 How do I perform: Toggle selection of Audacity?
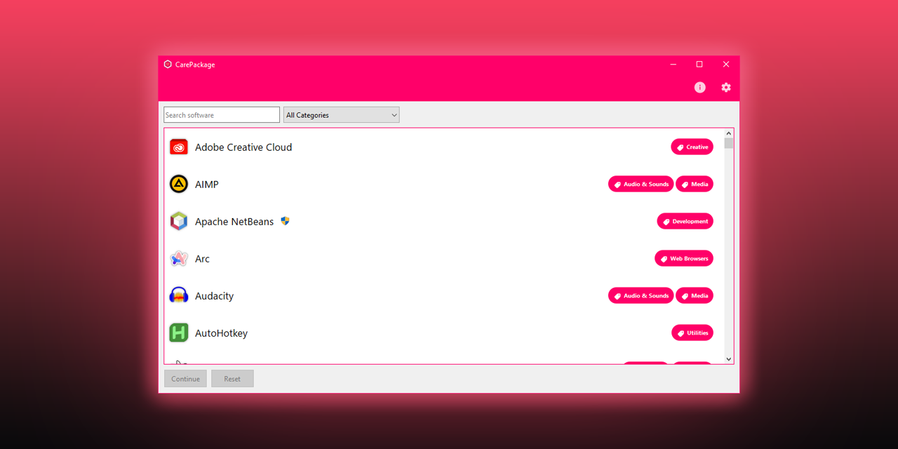tap(214, 295)
